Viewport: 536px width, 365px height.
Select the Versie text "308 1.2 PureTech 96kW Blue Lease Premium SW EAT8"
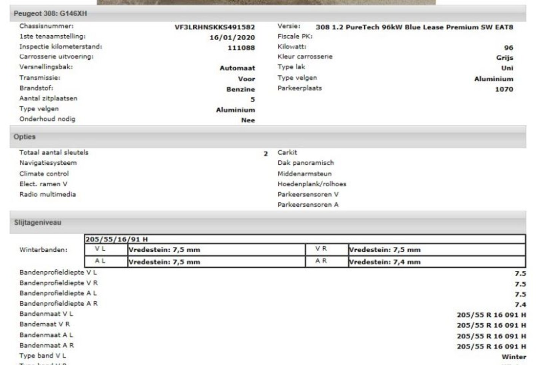point(415,27)
